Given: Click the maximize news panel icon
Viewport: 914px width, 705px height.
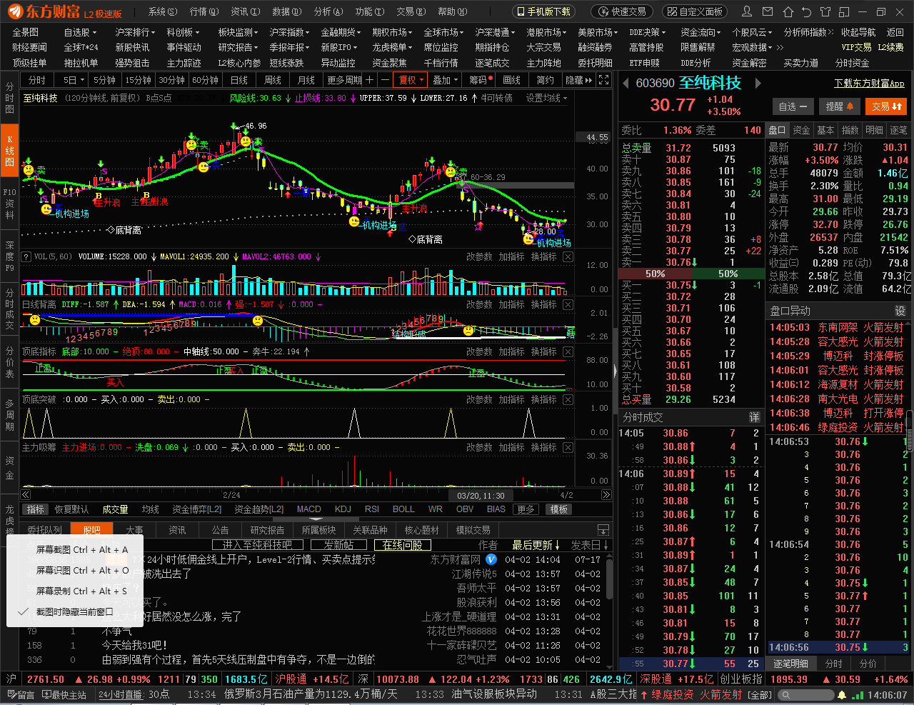Looking at the screenshot, I should point(603,530).
